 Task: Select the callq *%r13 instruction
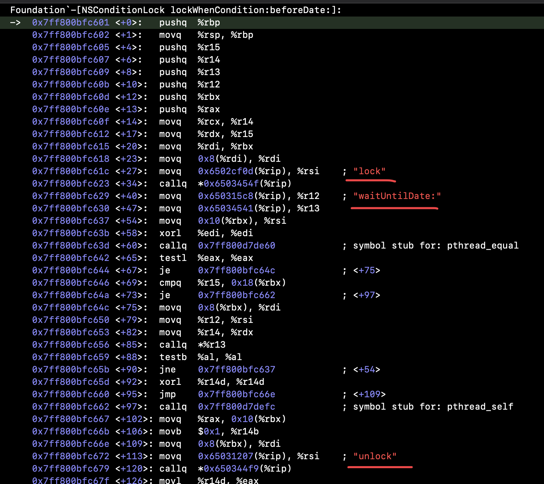coord(192,345)
